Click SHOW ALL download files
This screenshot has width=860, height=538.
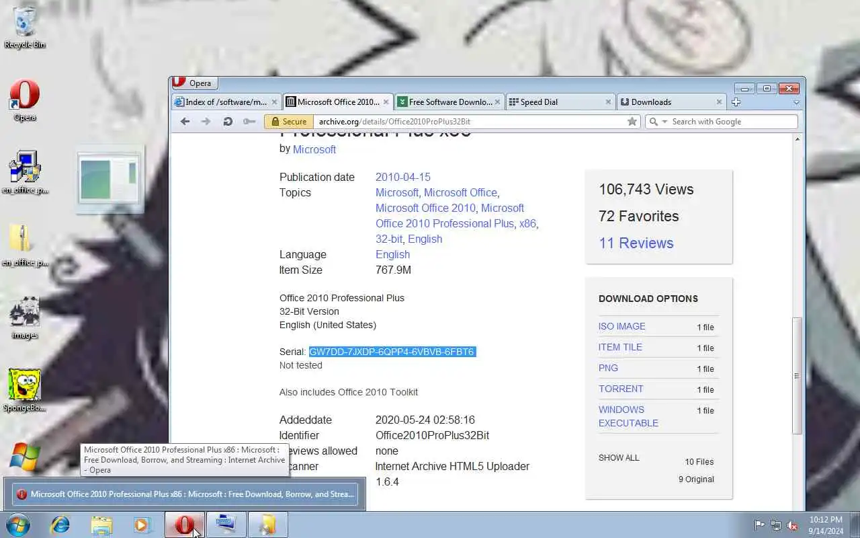(619, 457)
